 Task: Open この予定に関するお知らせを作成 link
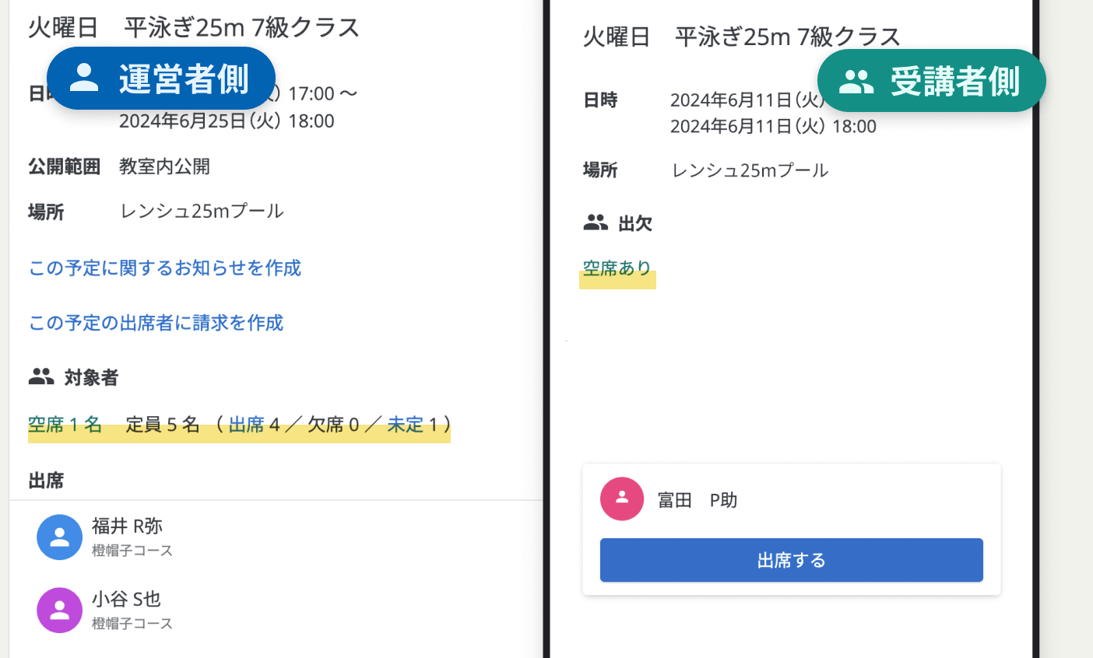165,268
